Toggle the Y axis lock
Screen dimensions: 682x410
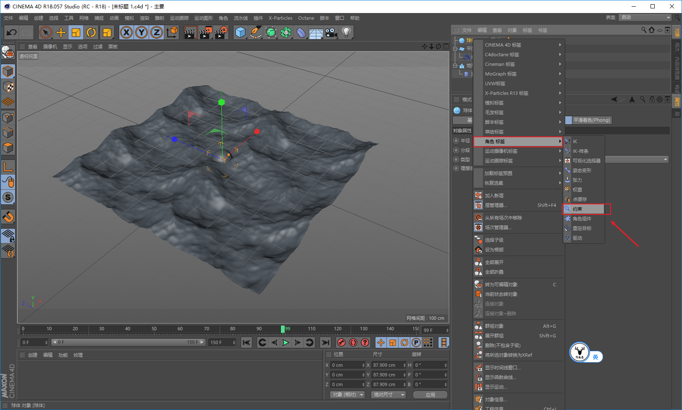coord(142,32)
